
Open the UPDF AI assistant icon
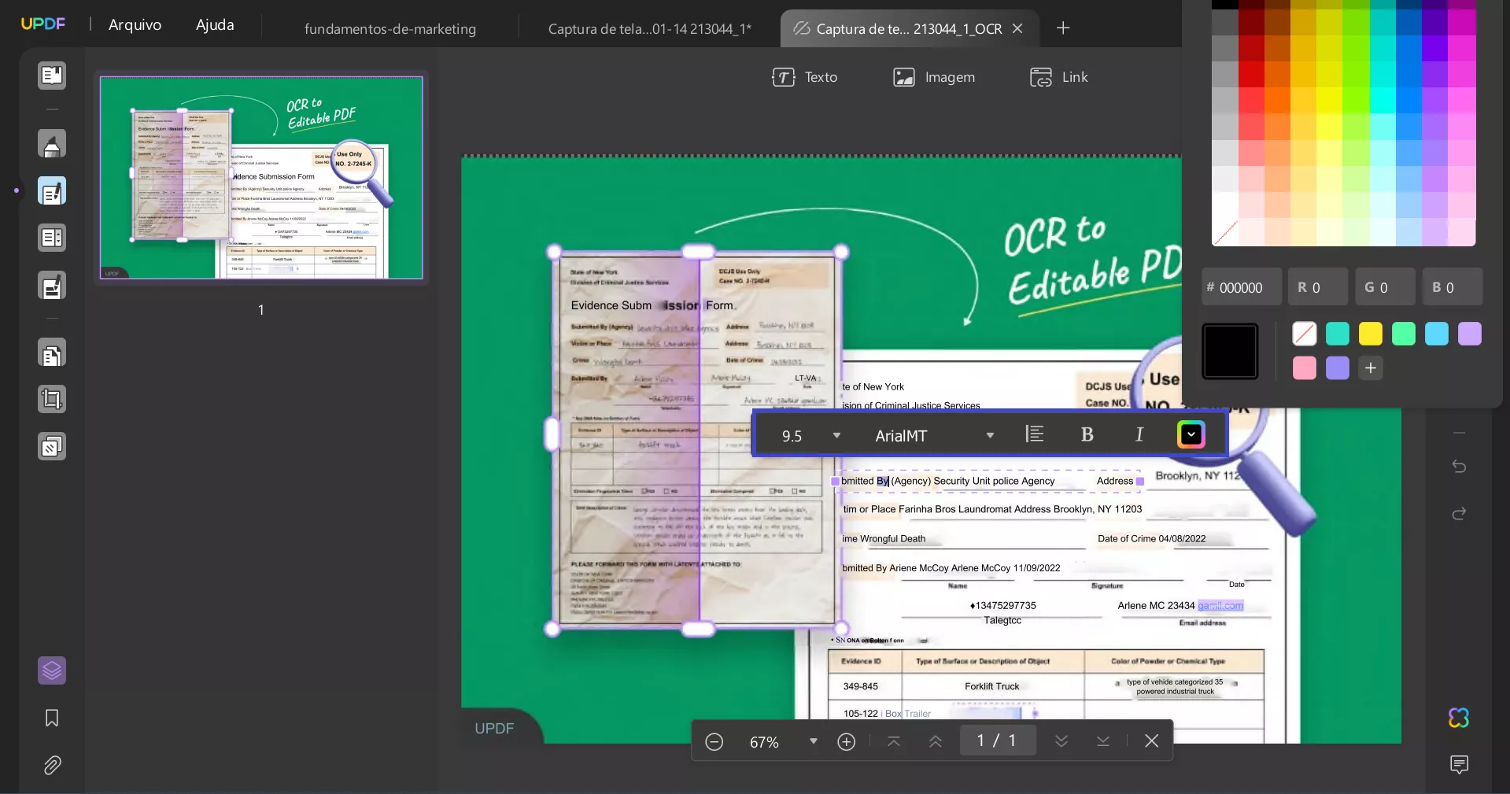pos(1458,718)
